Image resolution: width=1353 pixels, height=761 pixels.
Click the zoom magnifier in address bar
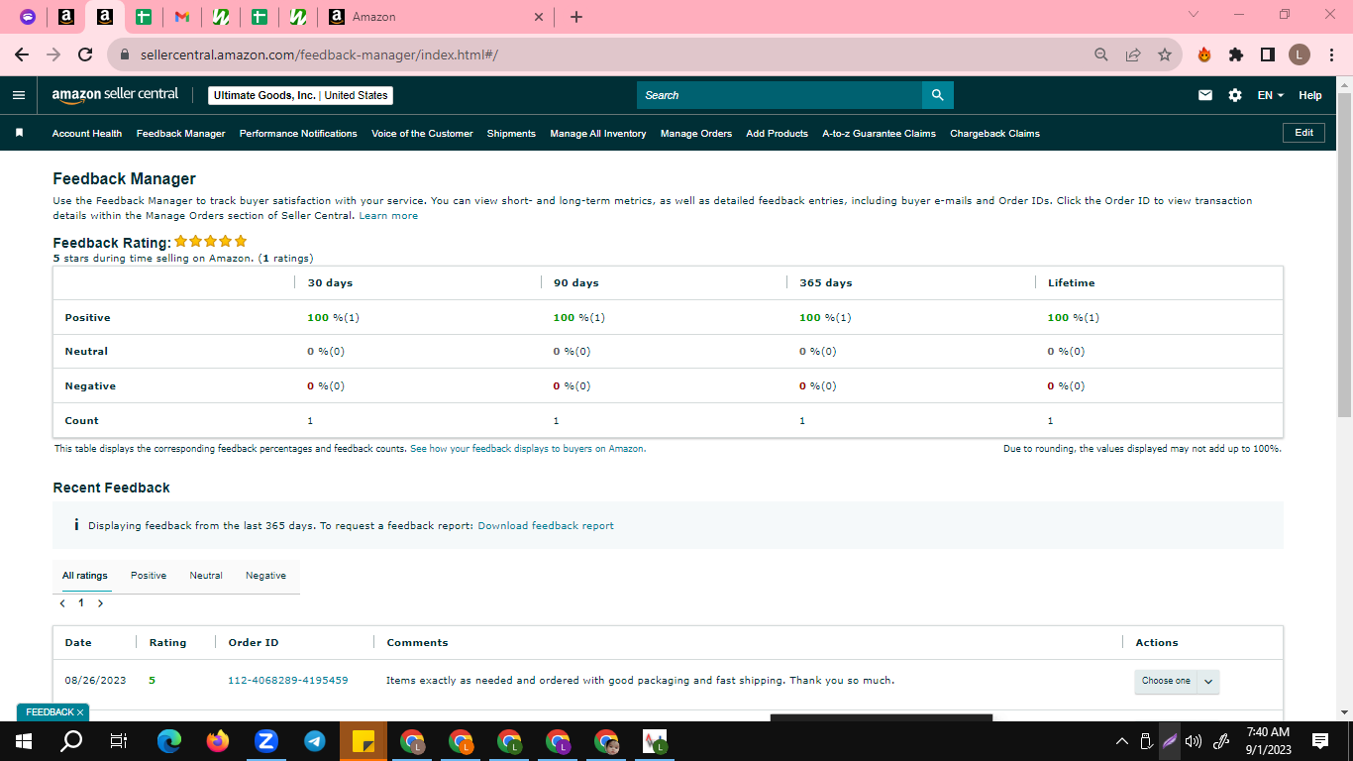[x=1101, y=54]
